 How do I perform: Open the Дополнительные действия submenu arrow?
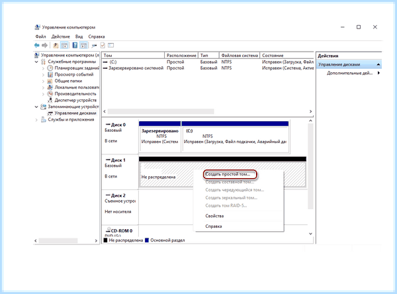coord(378,73)
